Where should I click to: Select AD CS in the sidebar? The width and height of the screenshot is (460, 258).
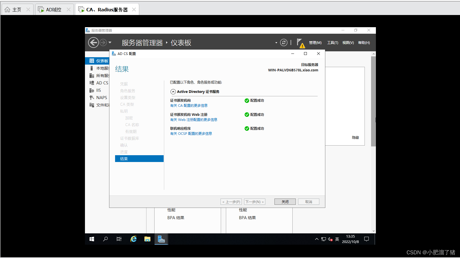(97, 83)
